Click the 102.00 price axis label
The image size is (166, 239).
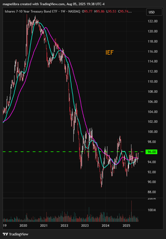click(153, 121)
